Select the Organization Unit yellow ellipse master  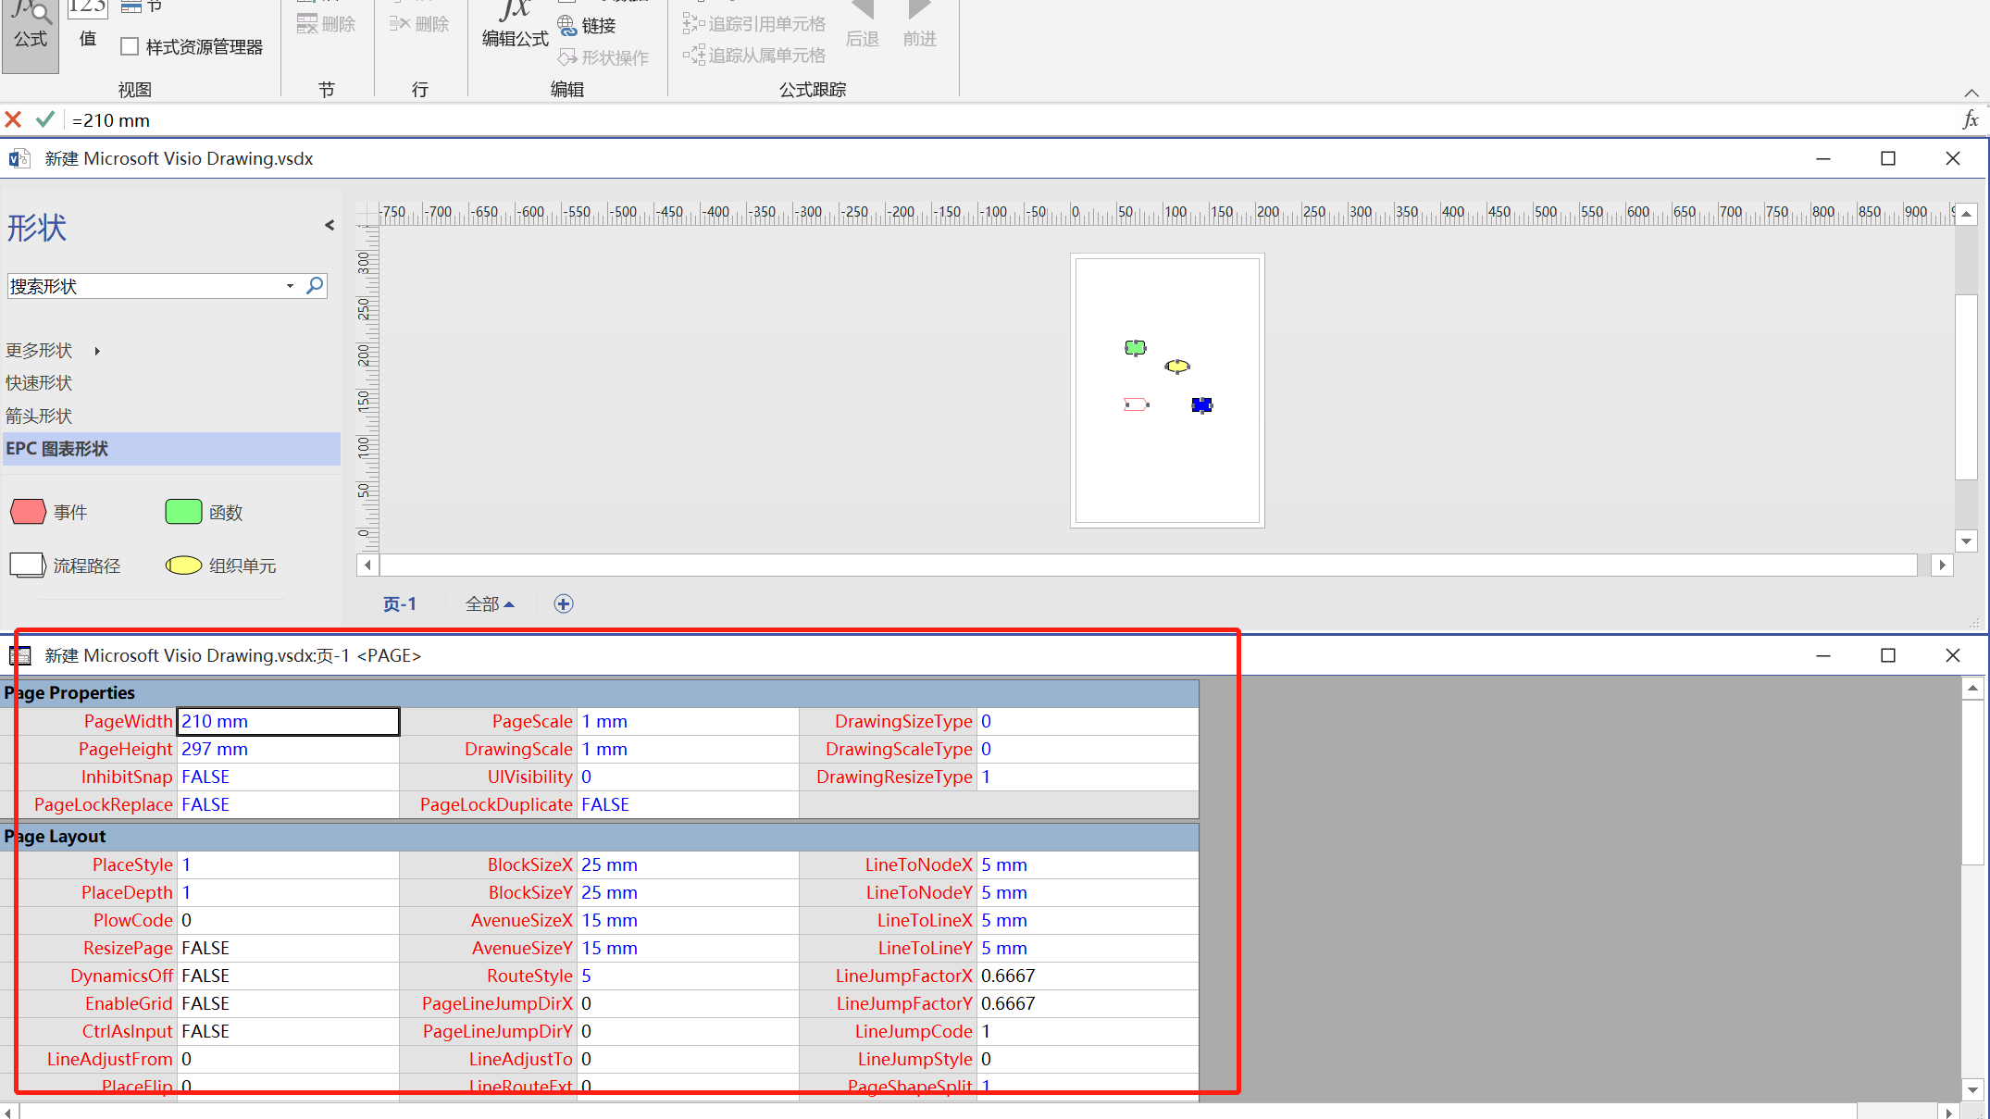point(183,566)
